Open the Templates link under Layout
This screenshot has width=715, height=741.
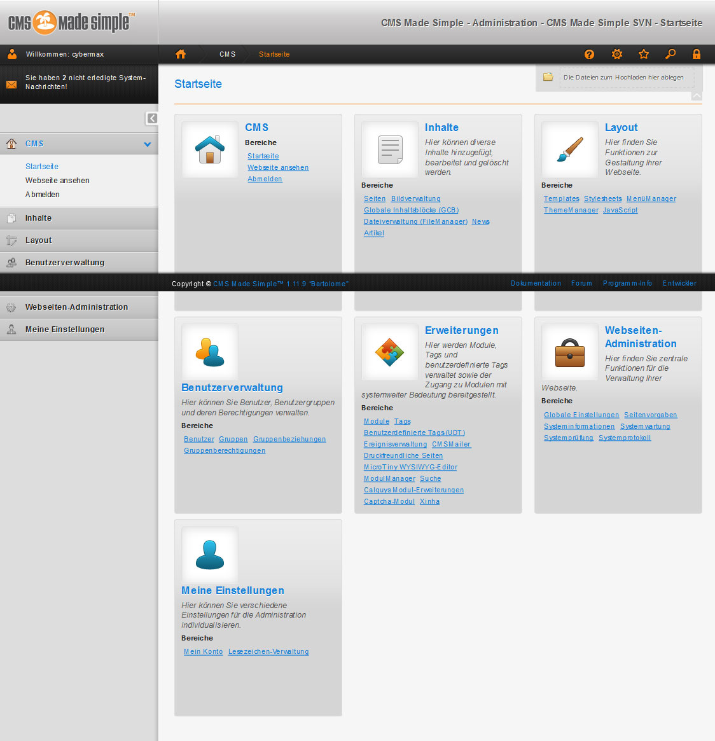[x=562, y=198]
